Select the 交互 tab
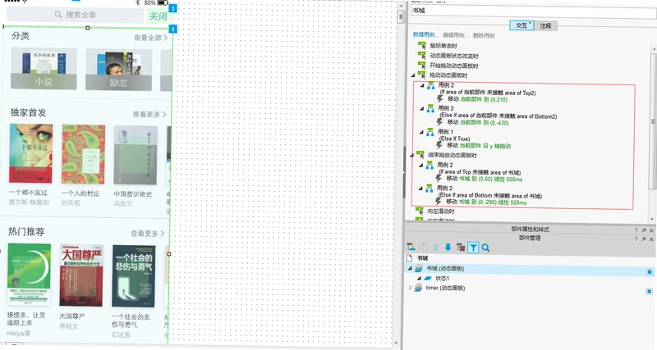This screenshot has height=350, width=657. [x=521, y=25]
